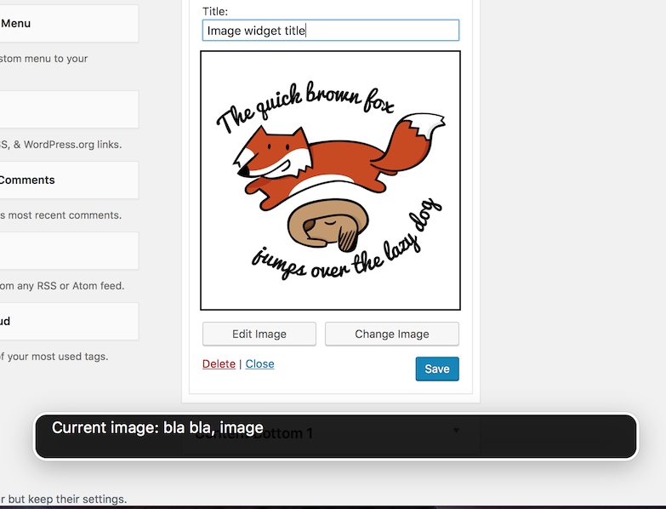The width and height of the screenshot is (666, 509).
Task: Click the 'Current image: bla bla, image' caption
Action: coord(157,427)
